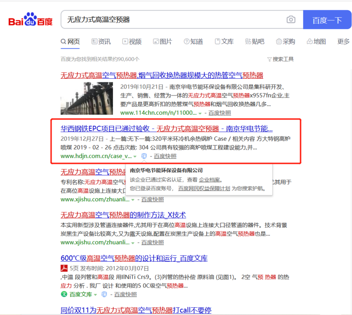Click the 保 badge next to 百度文库
Screen dimensions: 352x315
(x=104, y=295)
